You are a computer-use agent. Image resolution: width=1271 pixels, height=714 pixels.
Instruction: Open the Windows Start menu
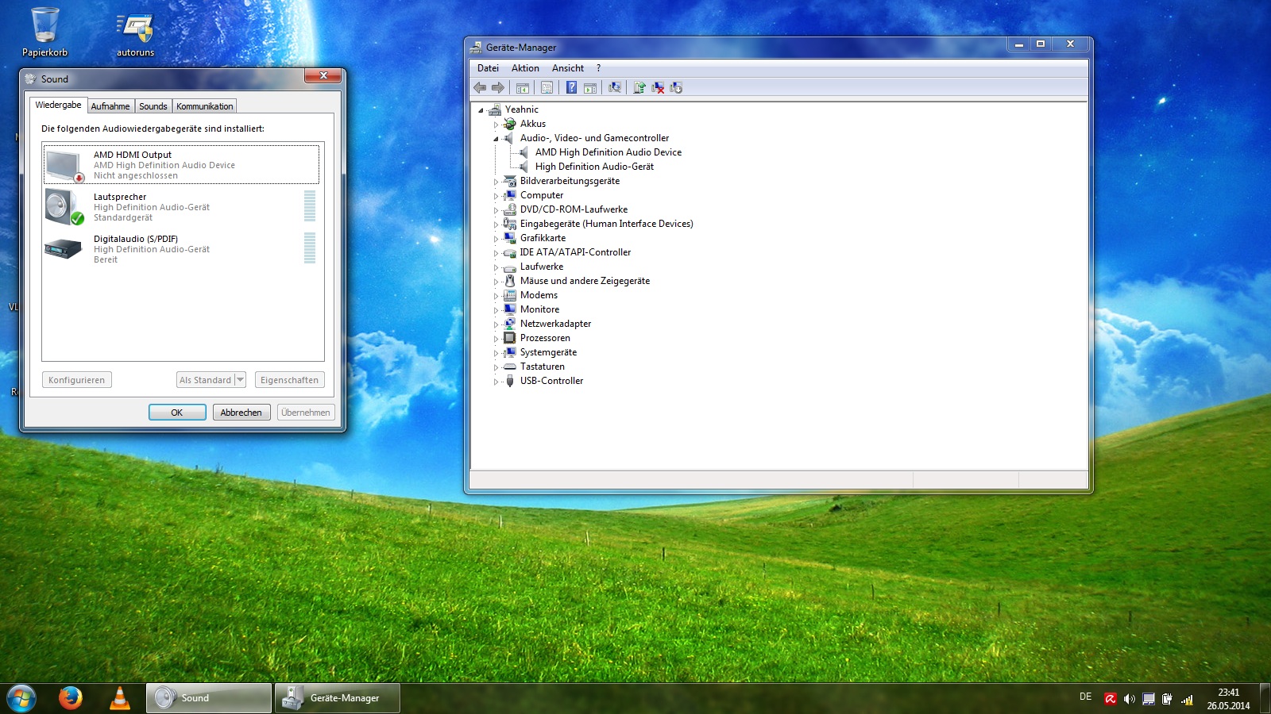(21, 698)
